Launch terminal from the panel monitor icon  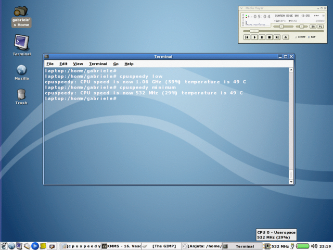pyautogui.click(x=19, y=246)
